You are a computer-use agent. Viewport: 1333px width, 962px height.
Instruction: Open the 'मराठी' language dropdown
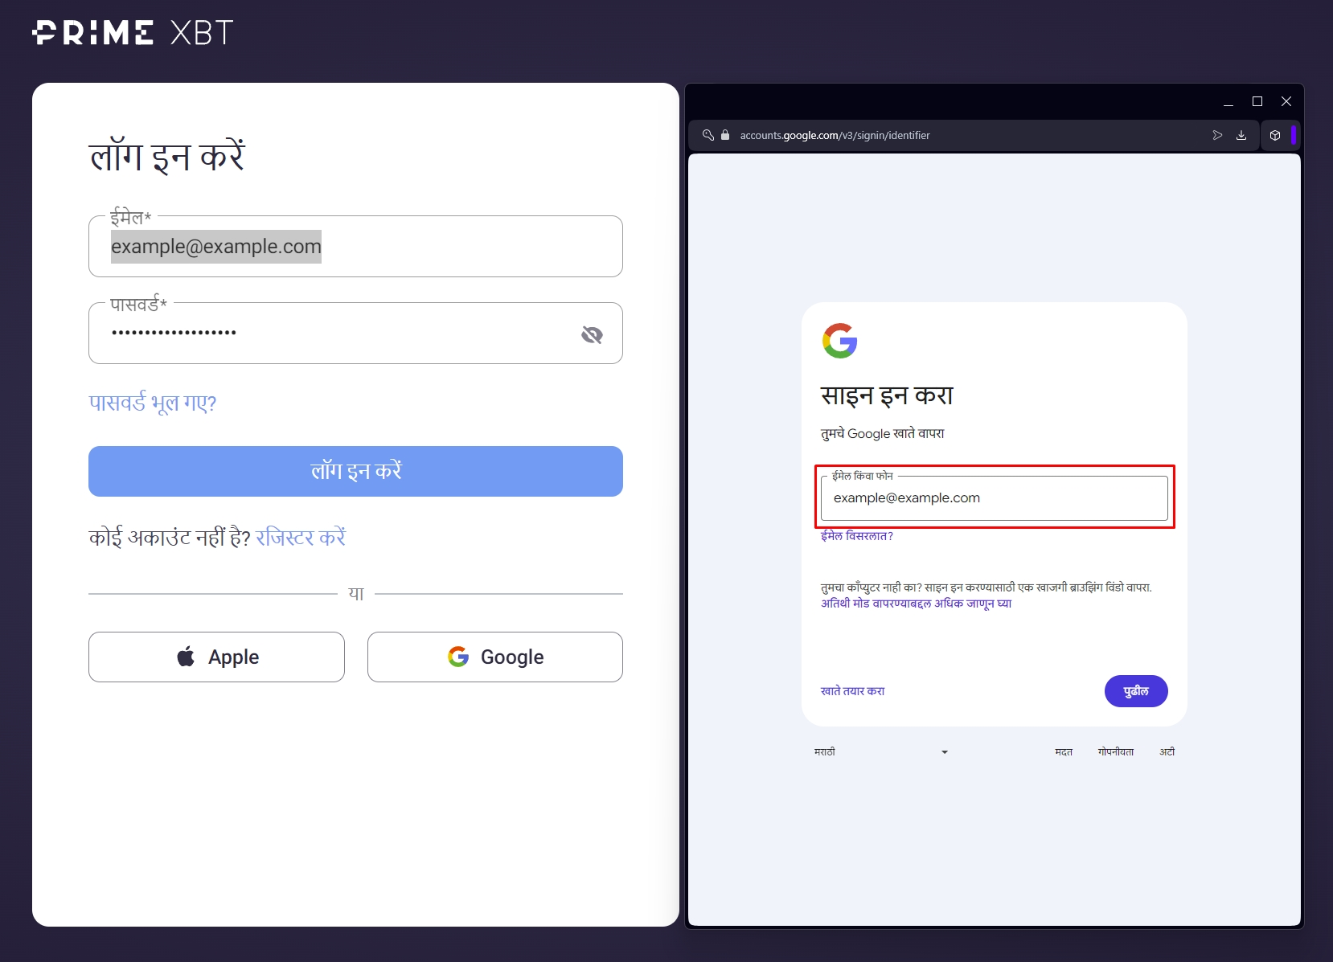881,752
